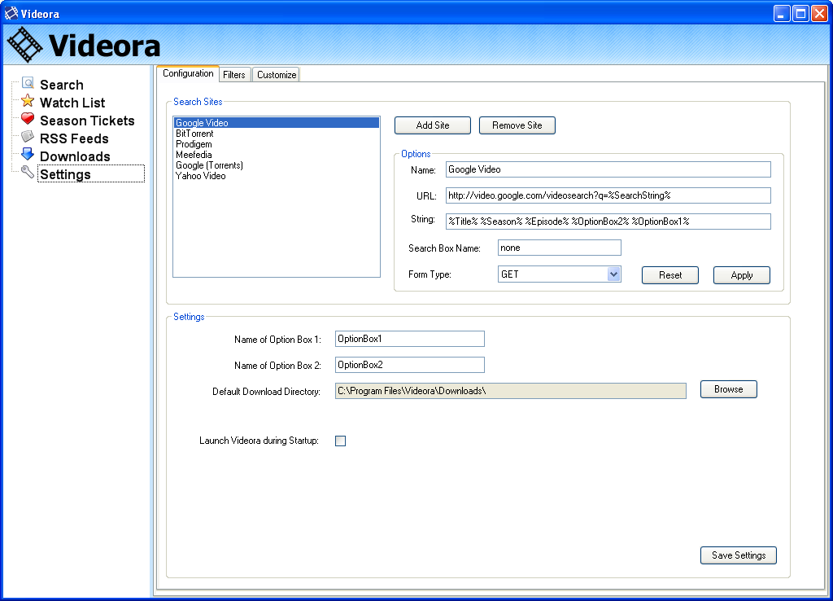833x601 pixels.
Task: Expand the Form Type dropdown
Action: (613, 274)
